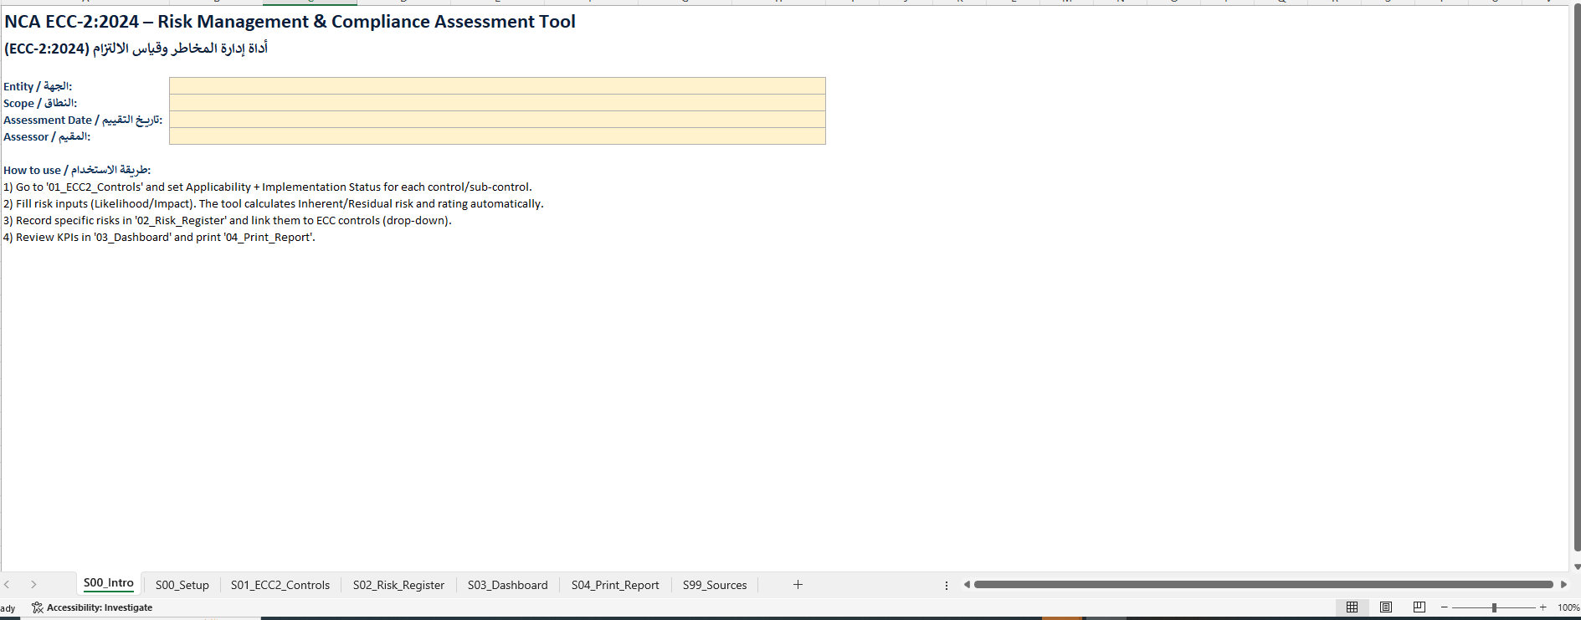Open the S04_Print_Report sheet tab
This screenshot has height=620, width=1581.
pos(615,585)
